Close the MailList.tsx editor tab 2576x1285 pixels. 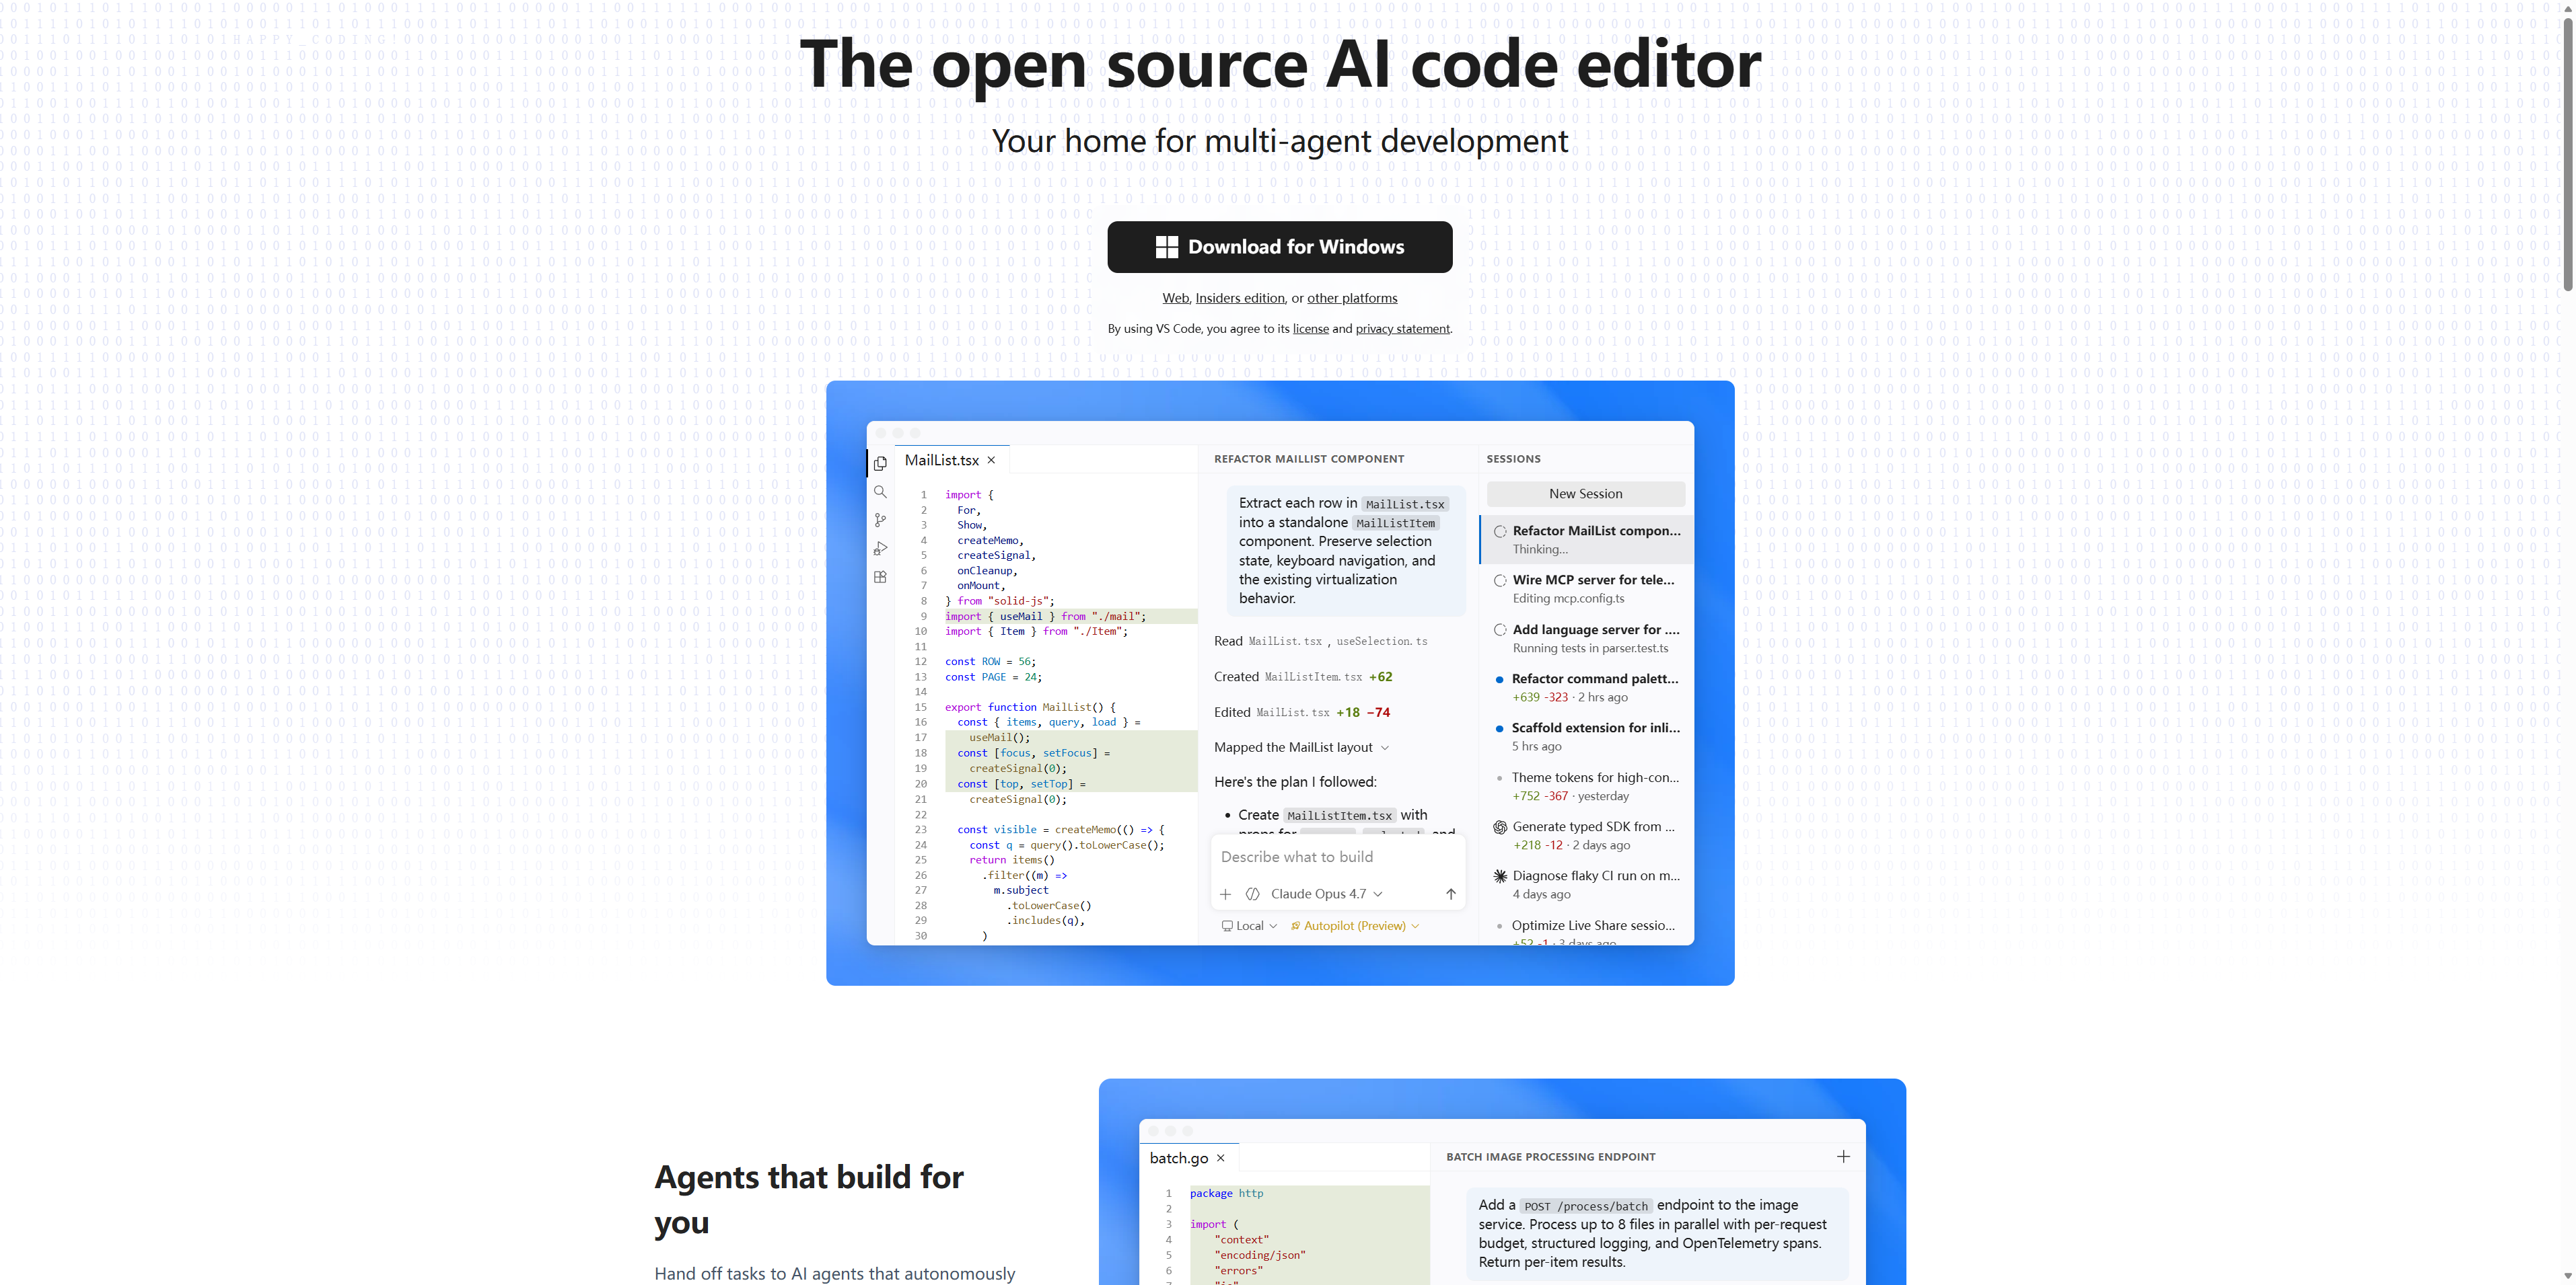pyautogui.click(x=991, y=461)
